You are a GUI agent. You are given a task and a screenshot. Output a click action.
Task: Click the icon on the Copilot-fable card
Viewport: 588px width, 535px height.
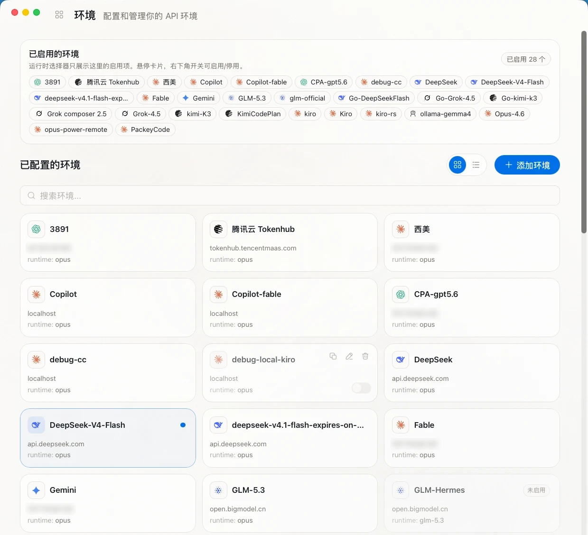[x=218, y=295]
